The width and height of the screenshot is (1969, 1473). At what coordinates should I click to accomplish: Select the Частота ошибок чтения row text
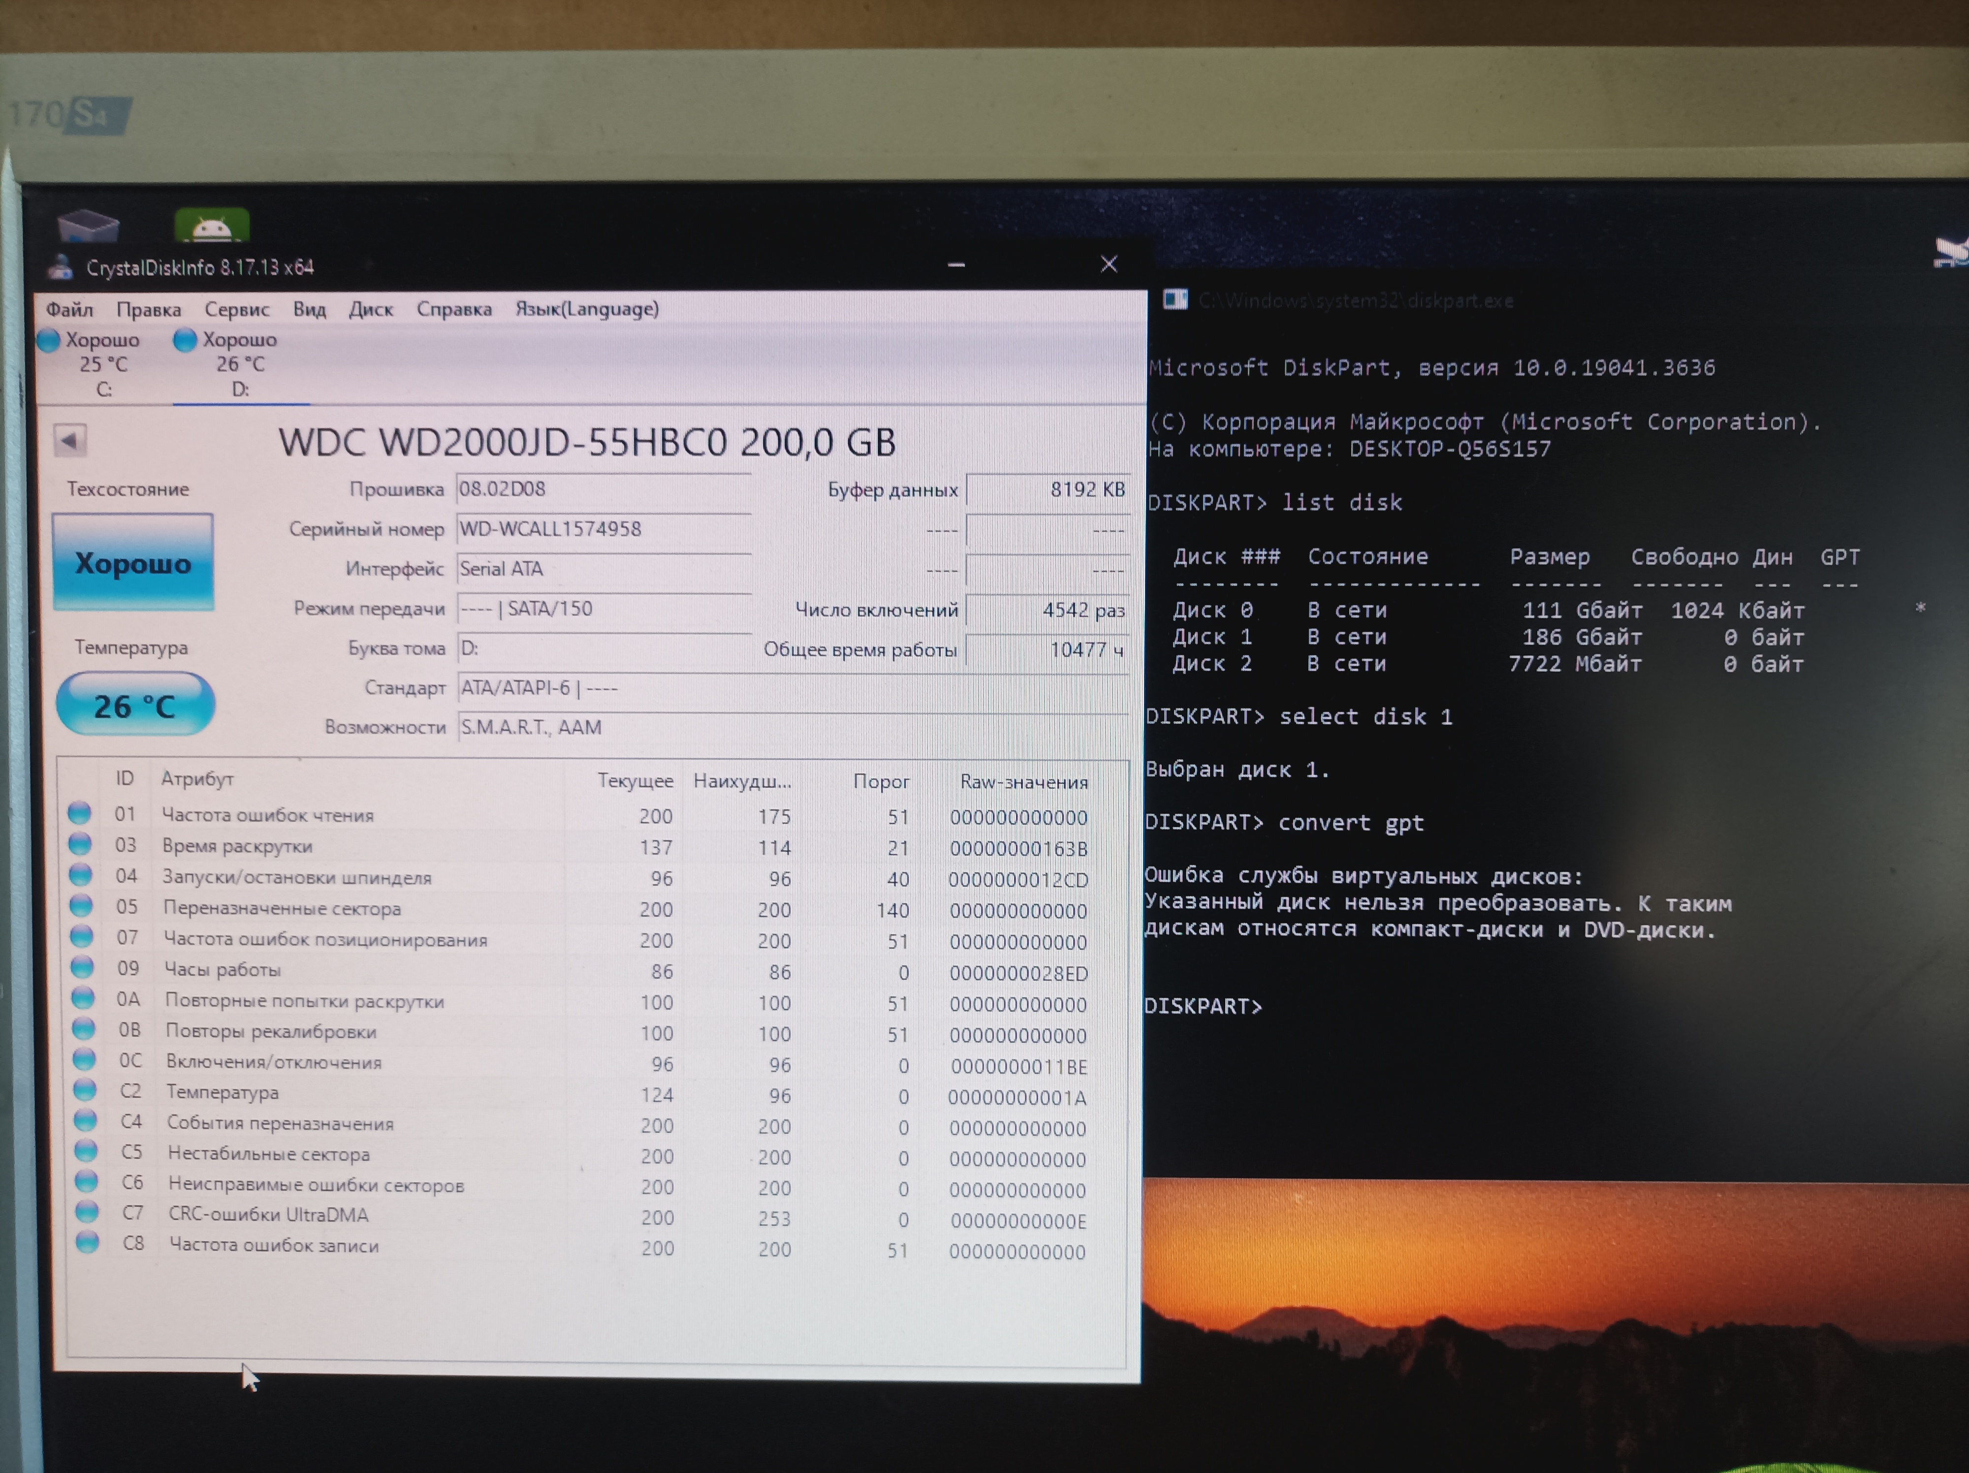click(x=268, y=815)
